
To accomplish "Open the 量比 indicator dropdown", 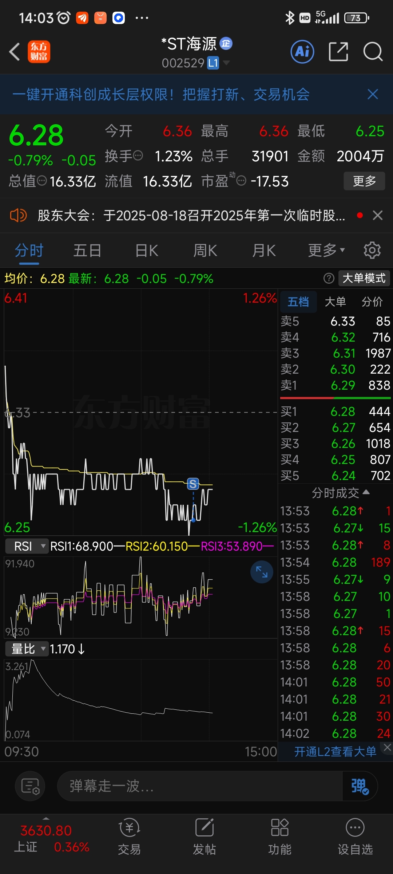I will click(27, 649).
